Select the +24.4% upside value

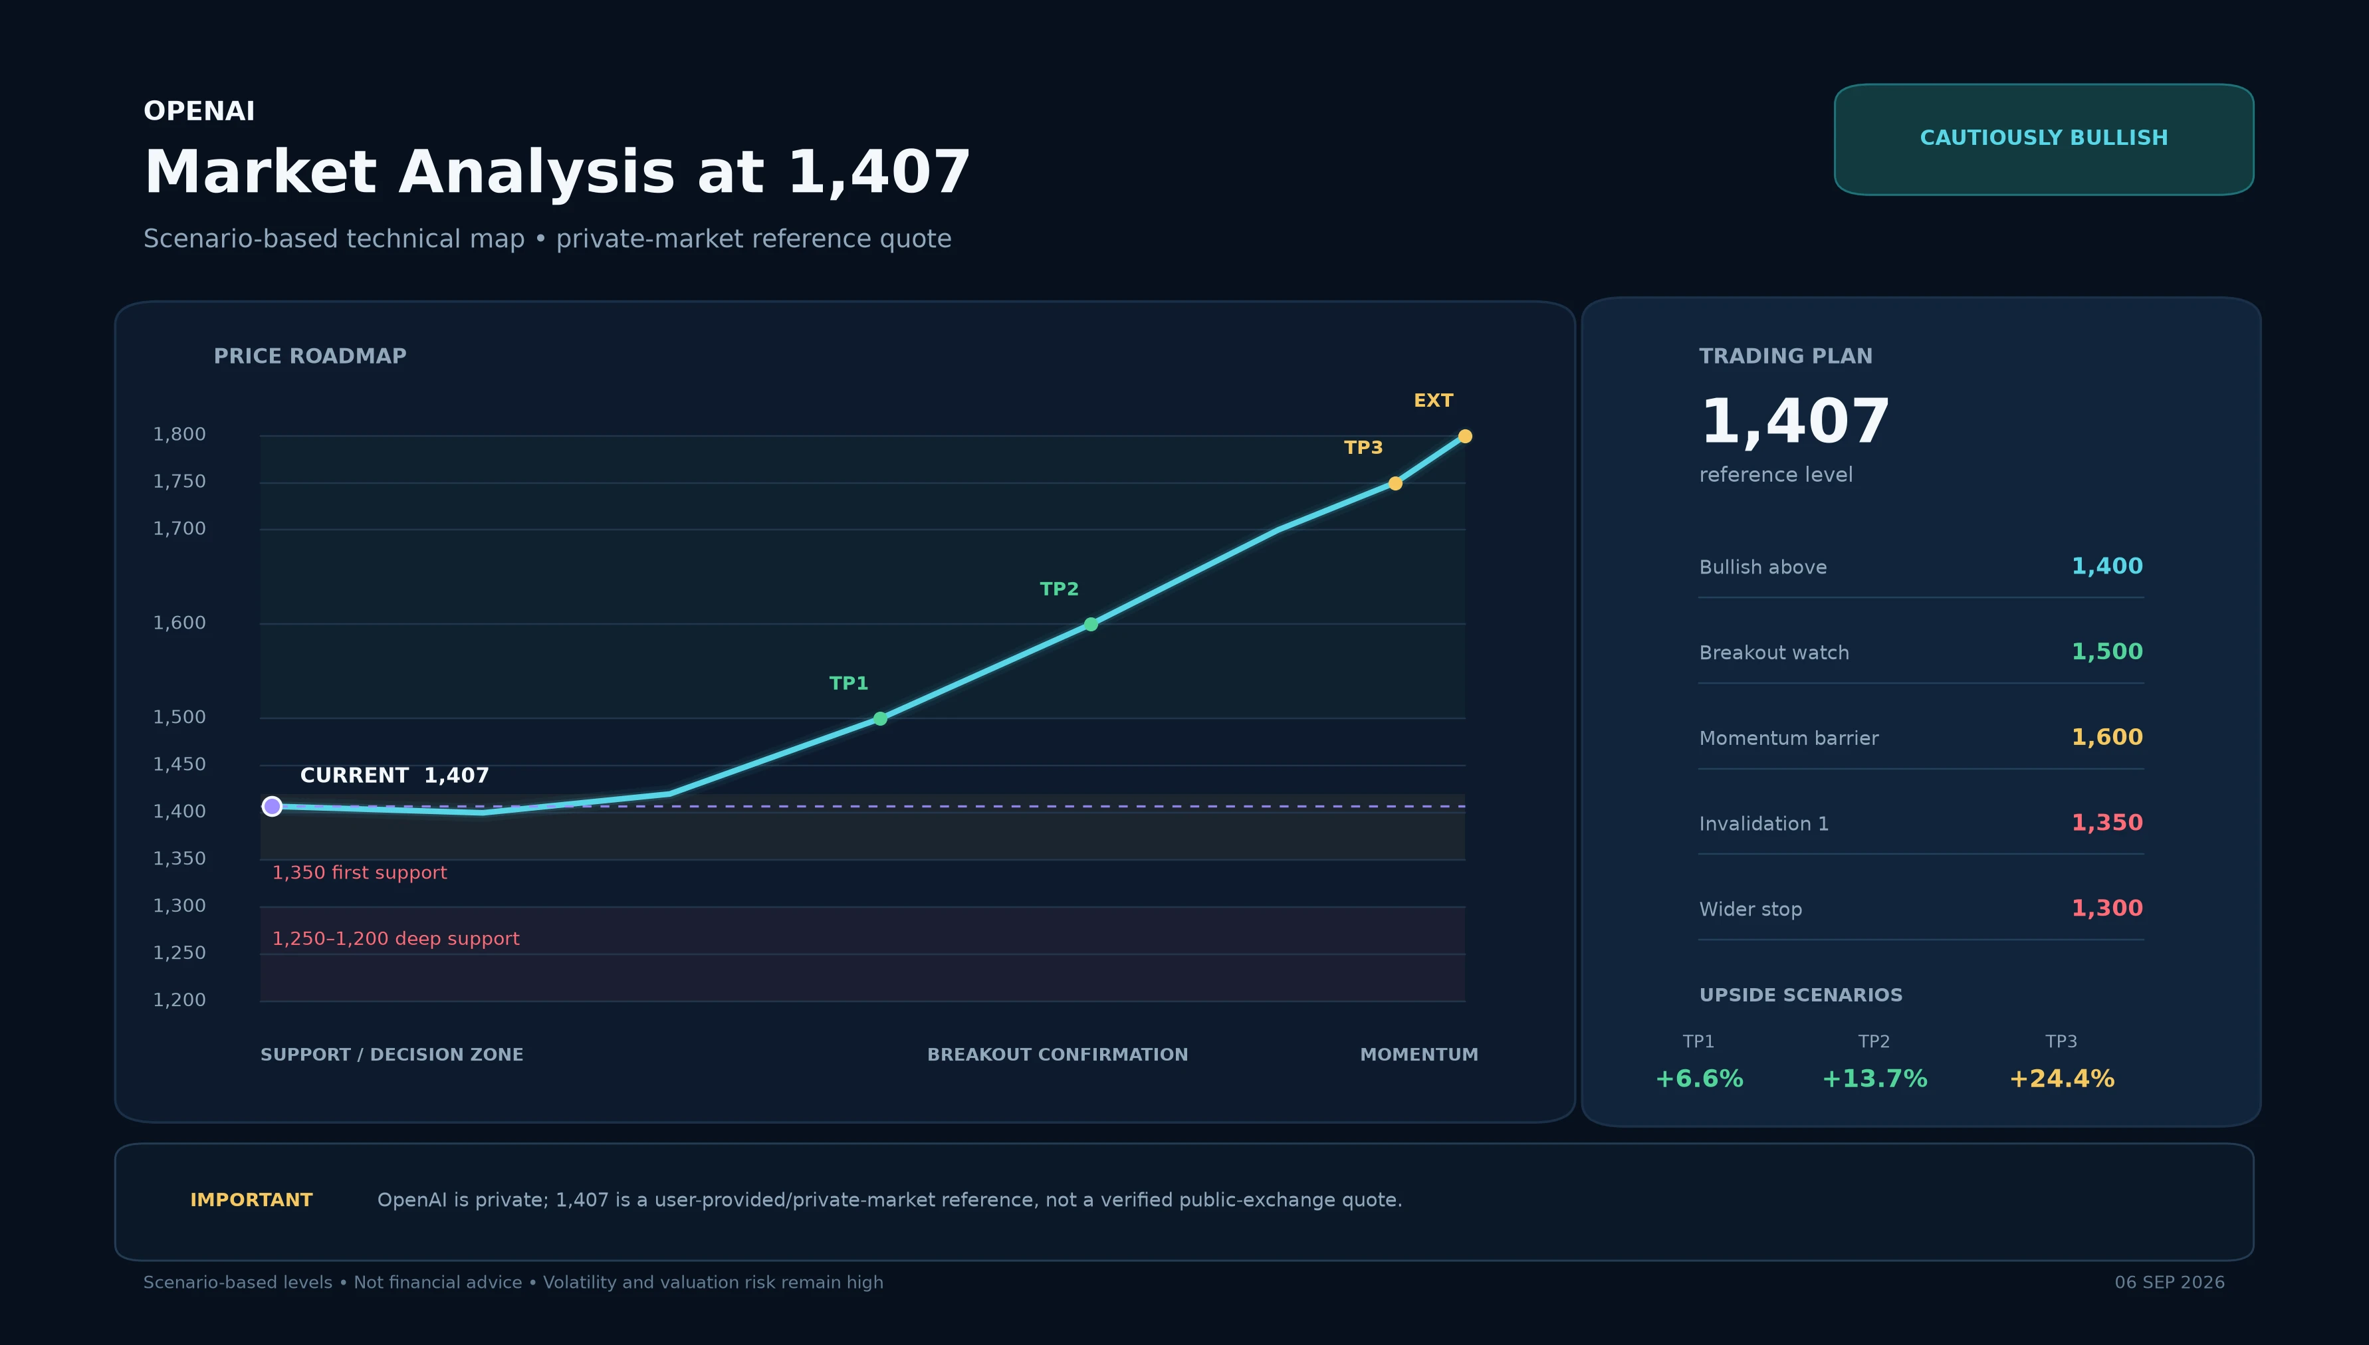click(2061, 1079)
